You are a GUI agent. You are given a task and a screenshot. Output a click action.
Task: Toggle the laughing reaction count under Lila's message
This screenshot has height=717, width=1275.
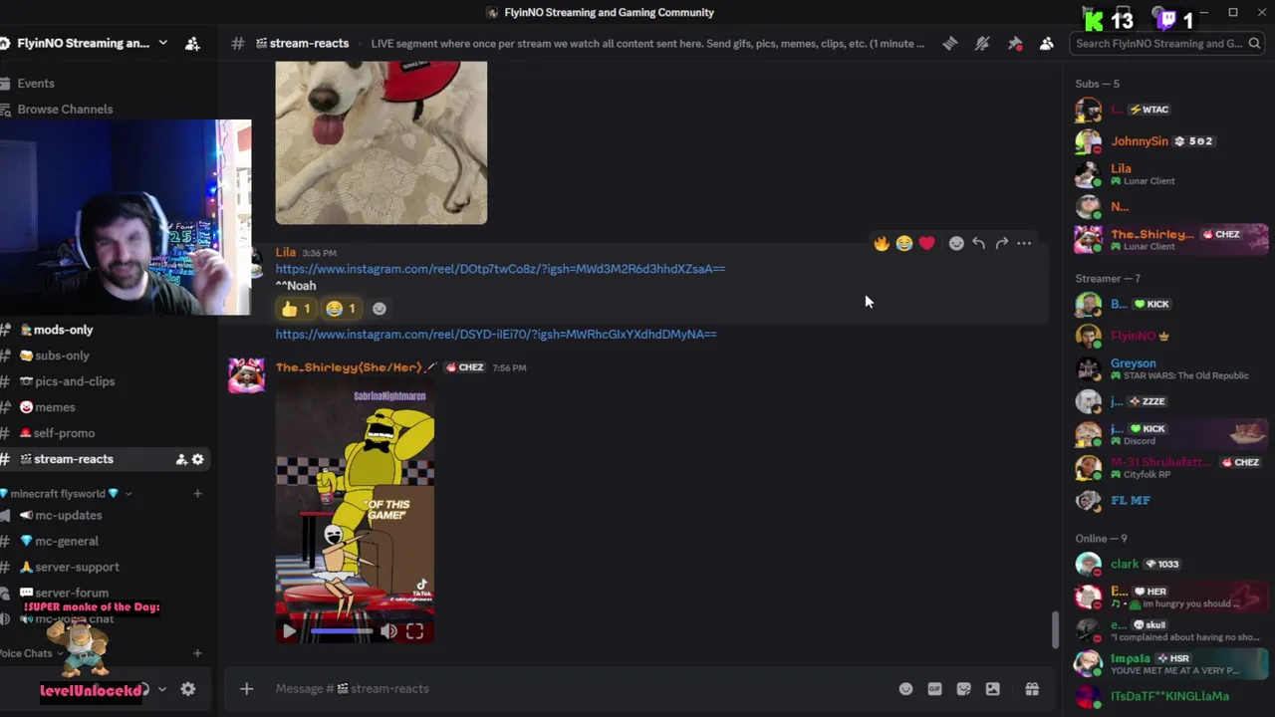click(342, 309)
